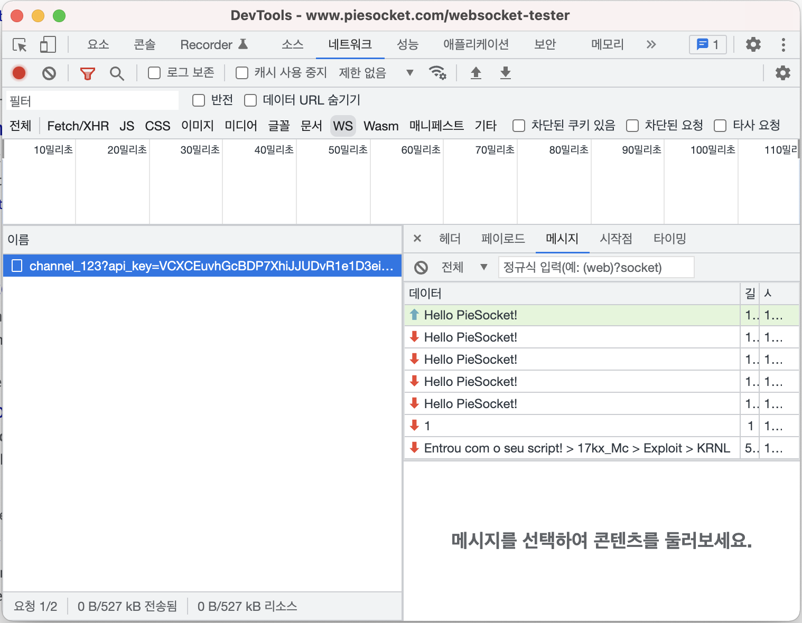Open the 제한 없음 throttling dropdown
The width and height of the screenshot is (802, 623).
(x=376, y=73)
